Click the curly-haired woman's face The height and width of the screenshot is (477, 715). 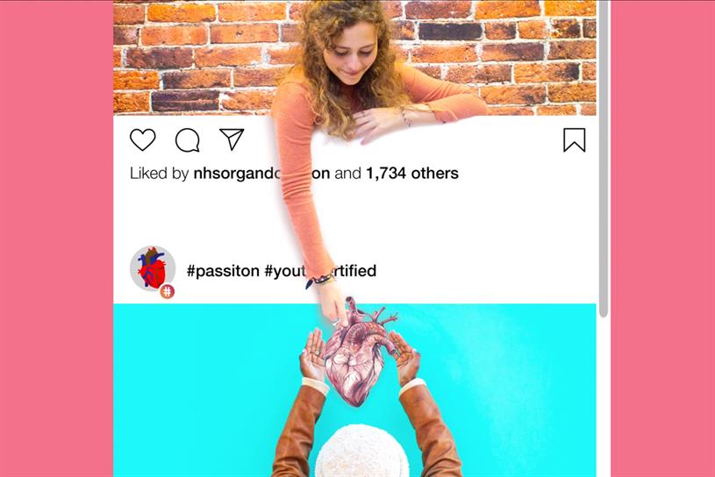pos(354,54)
